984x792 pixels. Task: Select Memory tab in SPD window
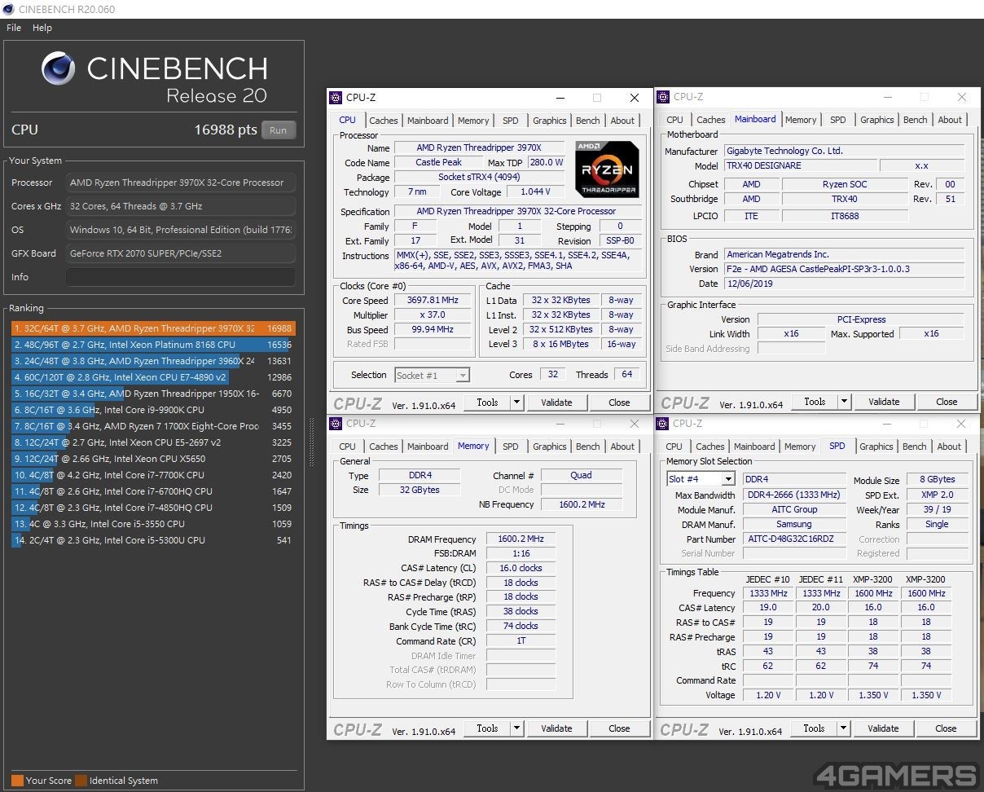pos(800,447)
